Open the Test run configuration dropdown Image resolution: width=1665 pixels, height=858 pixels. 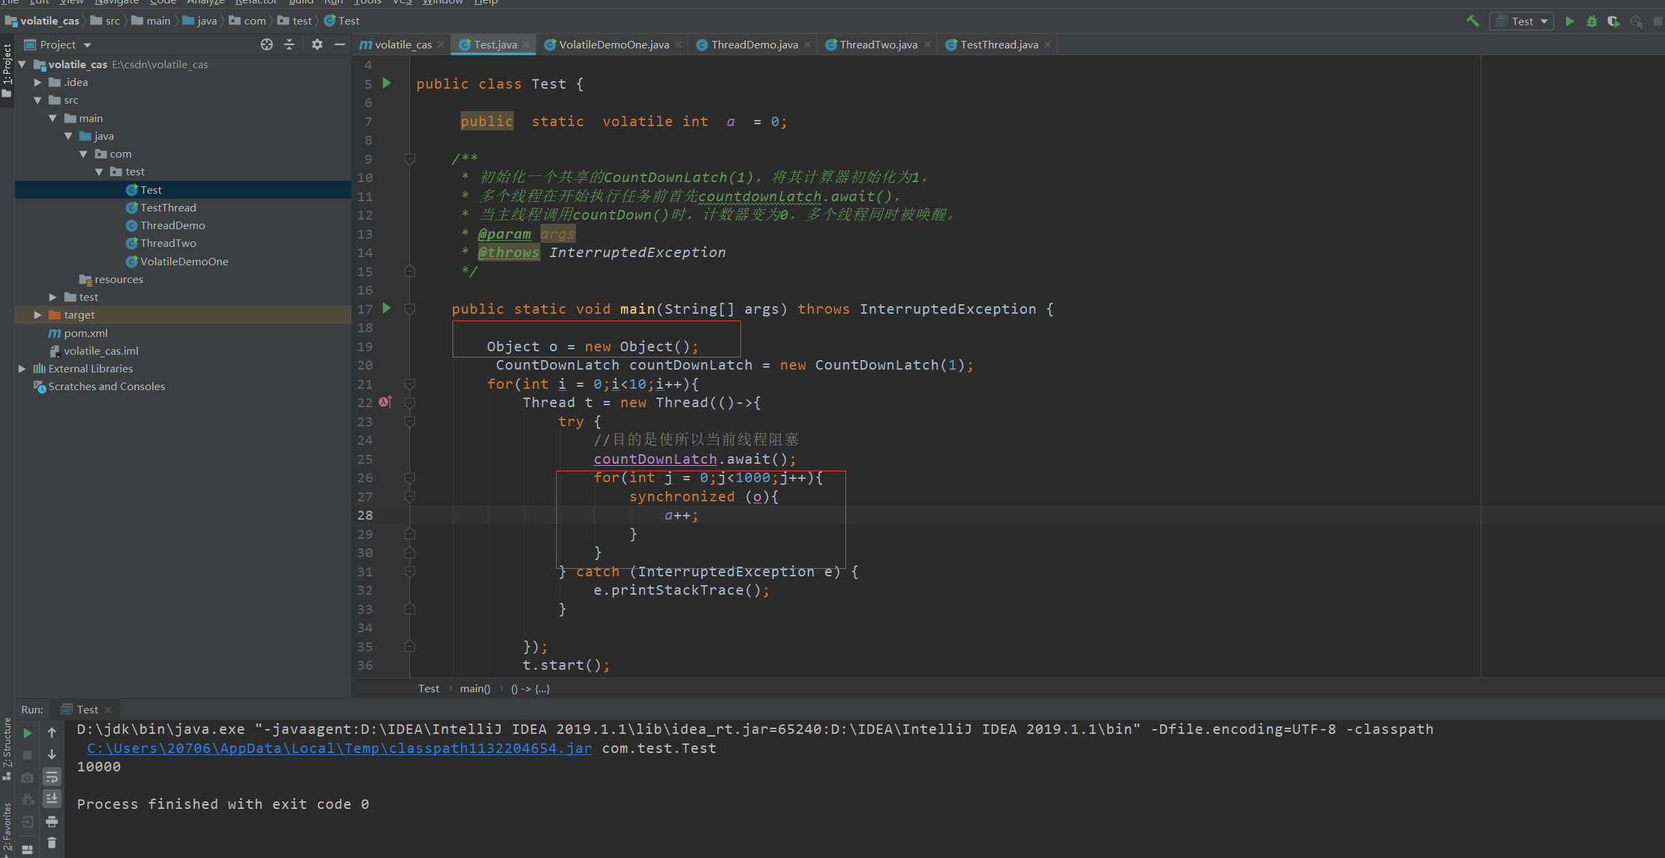click(1522, 21)
